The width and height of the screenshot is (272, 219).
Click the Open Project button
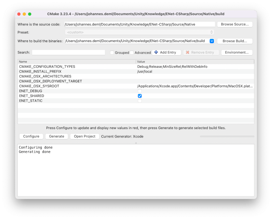pos(85,136)
